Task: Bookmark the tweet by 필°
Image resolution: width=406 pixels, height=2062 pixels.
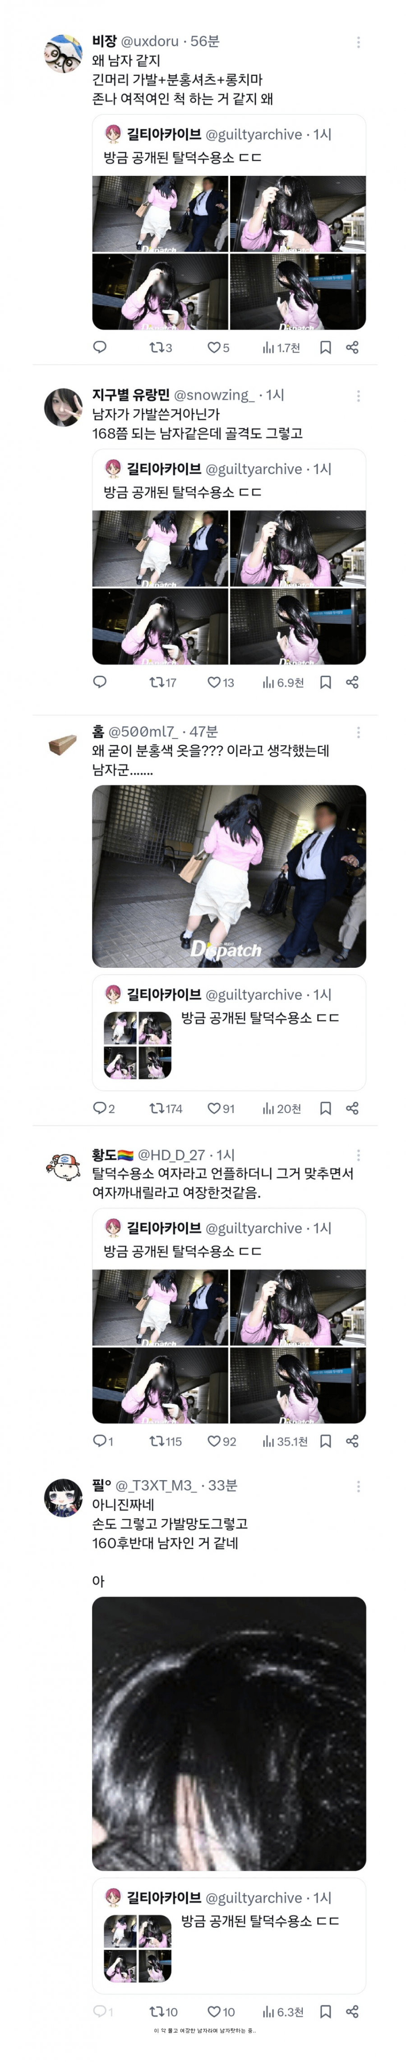Action: point(325,2011)
